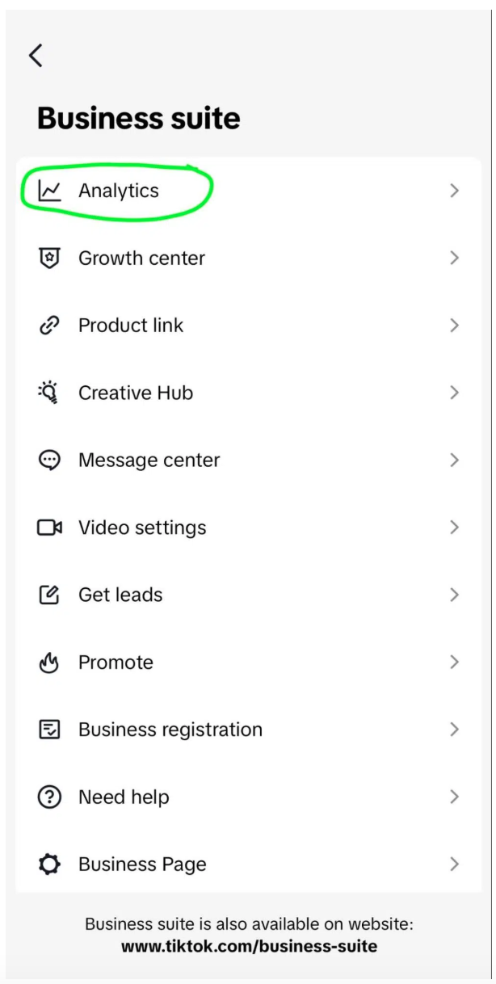496x984 pixels.
Task: Select the Growth center menu entry
Action: (x=249, y=259)
